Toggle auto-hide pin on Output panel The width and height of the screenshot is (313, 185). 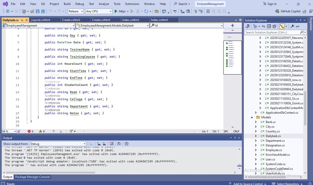pyautogui.click(x=235, y=138)
